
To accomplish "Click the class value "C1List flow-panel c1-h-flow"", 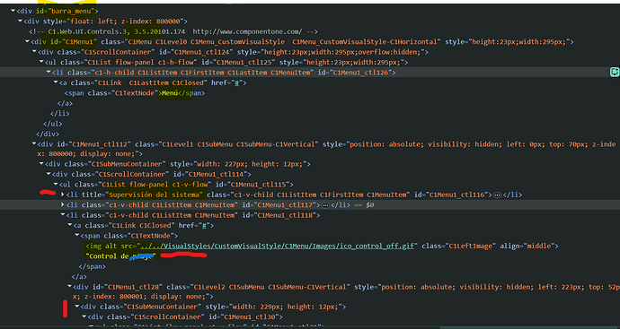I will pyautogui.click(x=140, y=63).
